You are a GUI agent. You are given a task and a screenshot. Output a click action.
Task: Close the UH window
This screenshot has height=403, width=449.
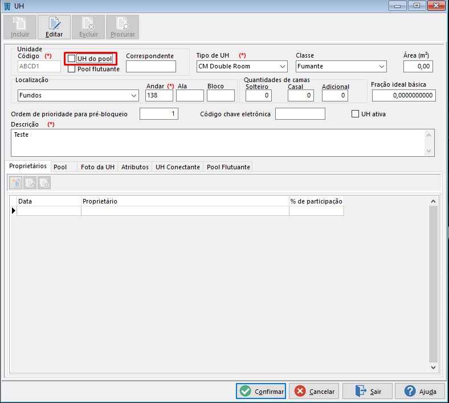pos(436,6)
